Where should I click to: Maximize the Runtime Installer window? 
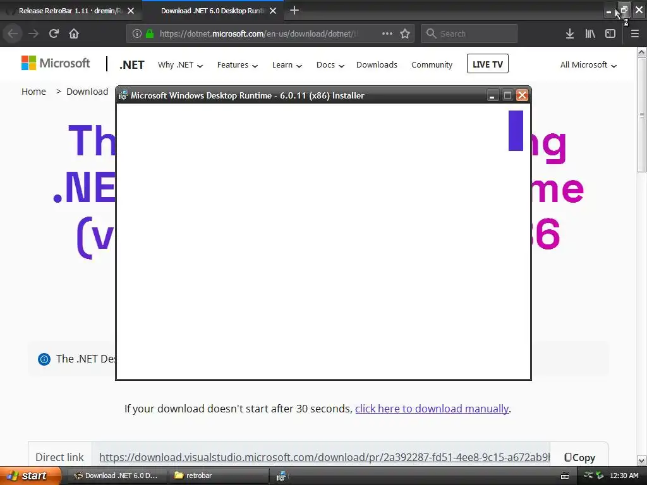[x=507, y=96]
